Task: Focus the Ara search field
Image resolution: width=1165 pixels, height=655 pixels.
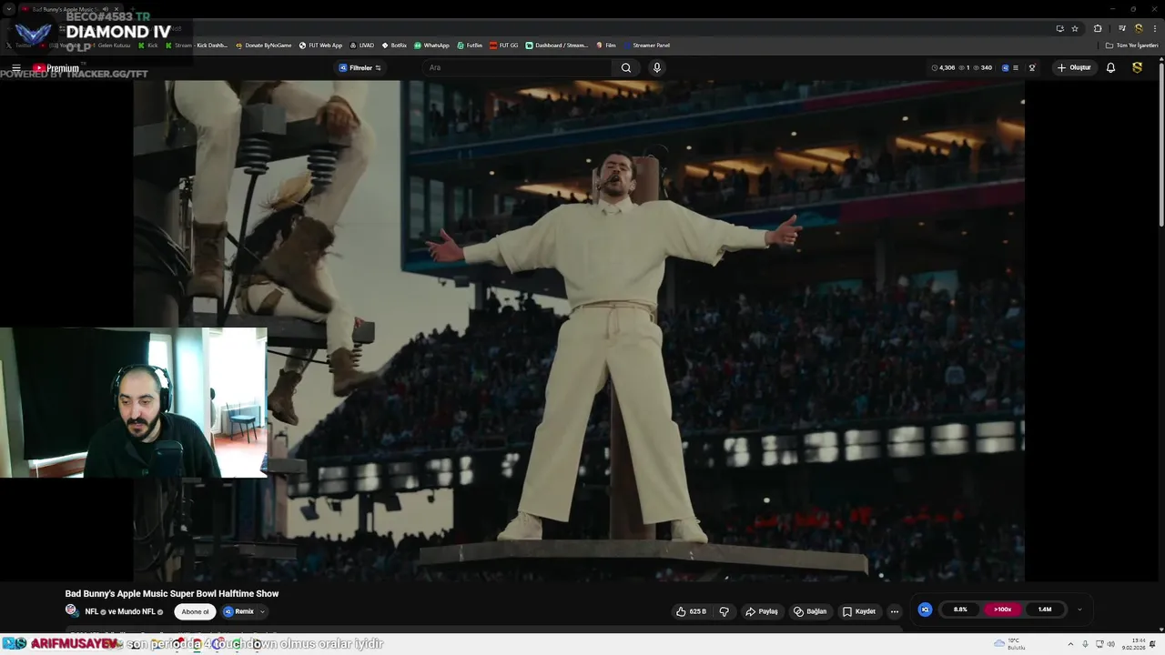Action: click(519, 67)
